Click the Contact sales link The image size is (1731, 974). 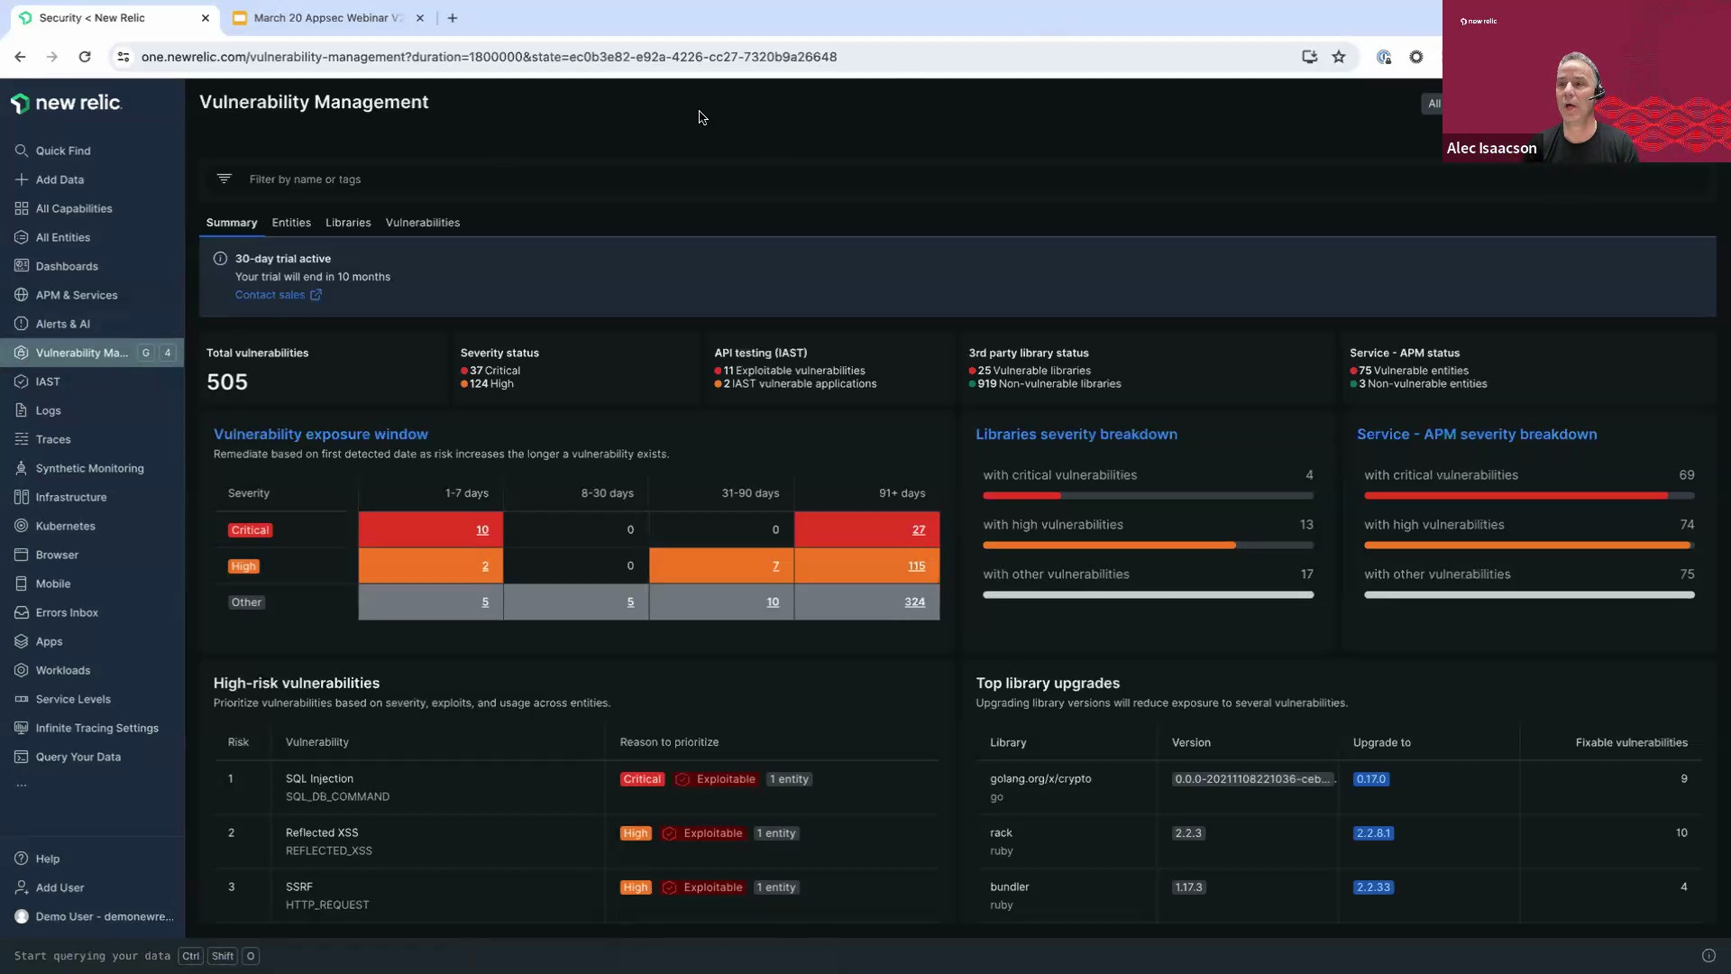click(x=278, y=295)
